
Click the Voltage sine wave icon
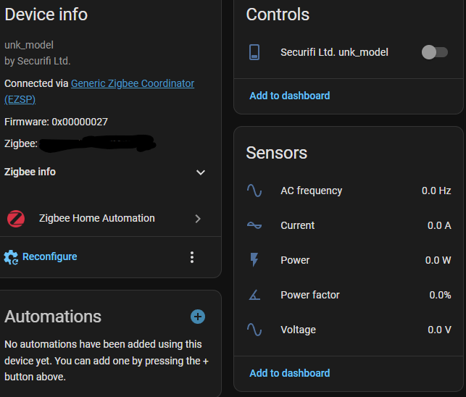(x=254, y=330)
